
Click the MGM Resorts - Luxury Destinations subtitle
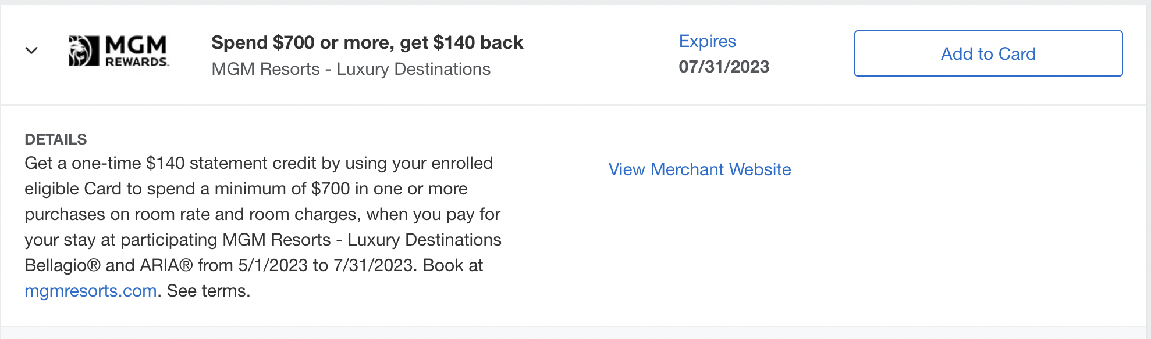click(351, 69)
